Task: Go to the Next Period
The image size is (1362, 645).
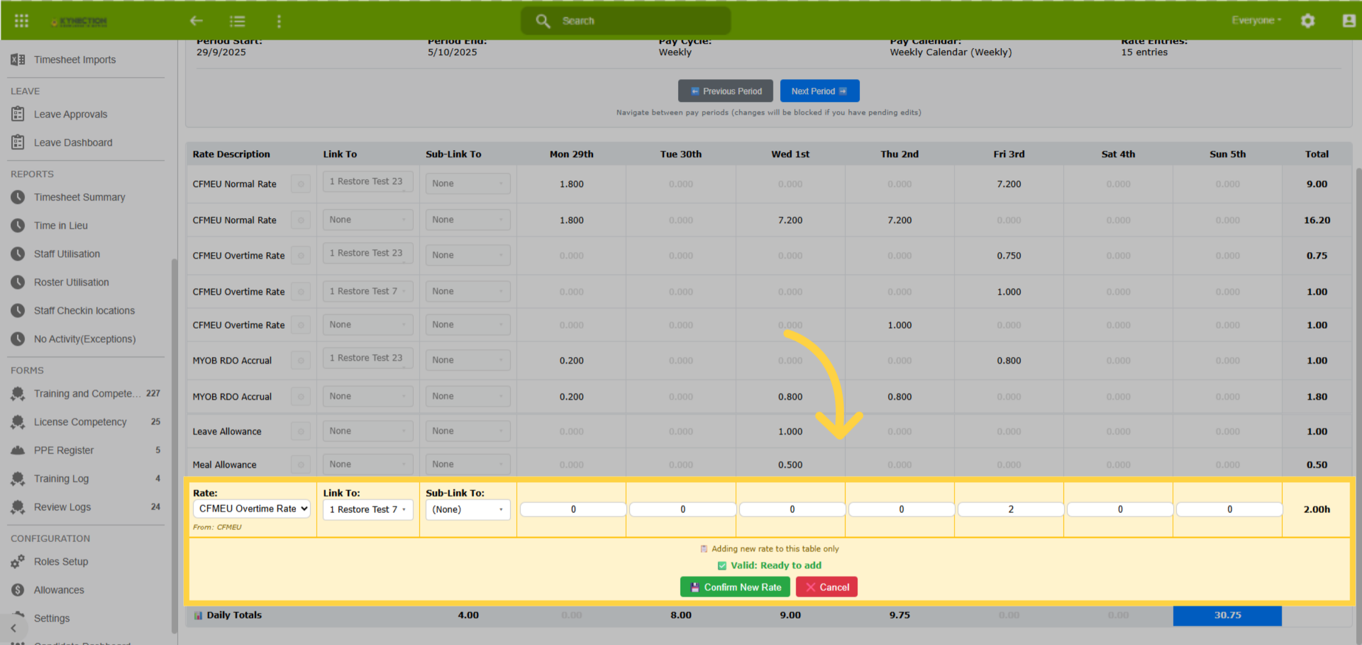Action: click(x=819, y=91)
